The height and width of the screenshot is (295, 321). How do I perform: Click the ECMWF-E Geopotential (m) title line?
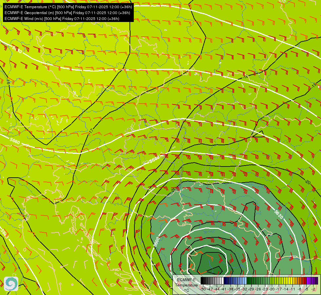pyautogui.click(x=67, y=13)
